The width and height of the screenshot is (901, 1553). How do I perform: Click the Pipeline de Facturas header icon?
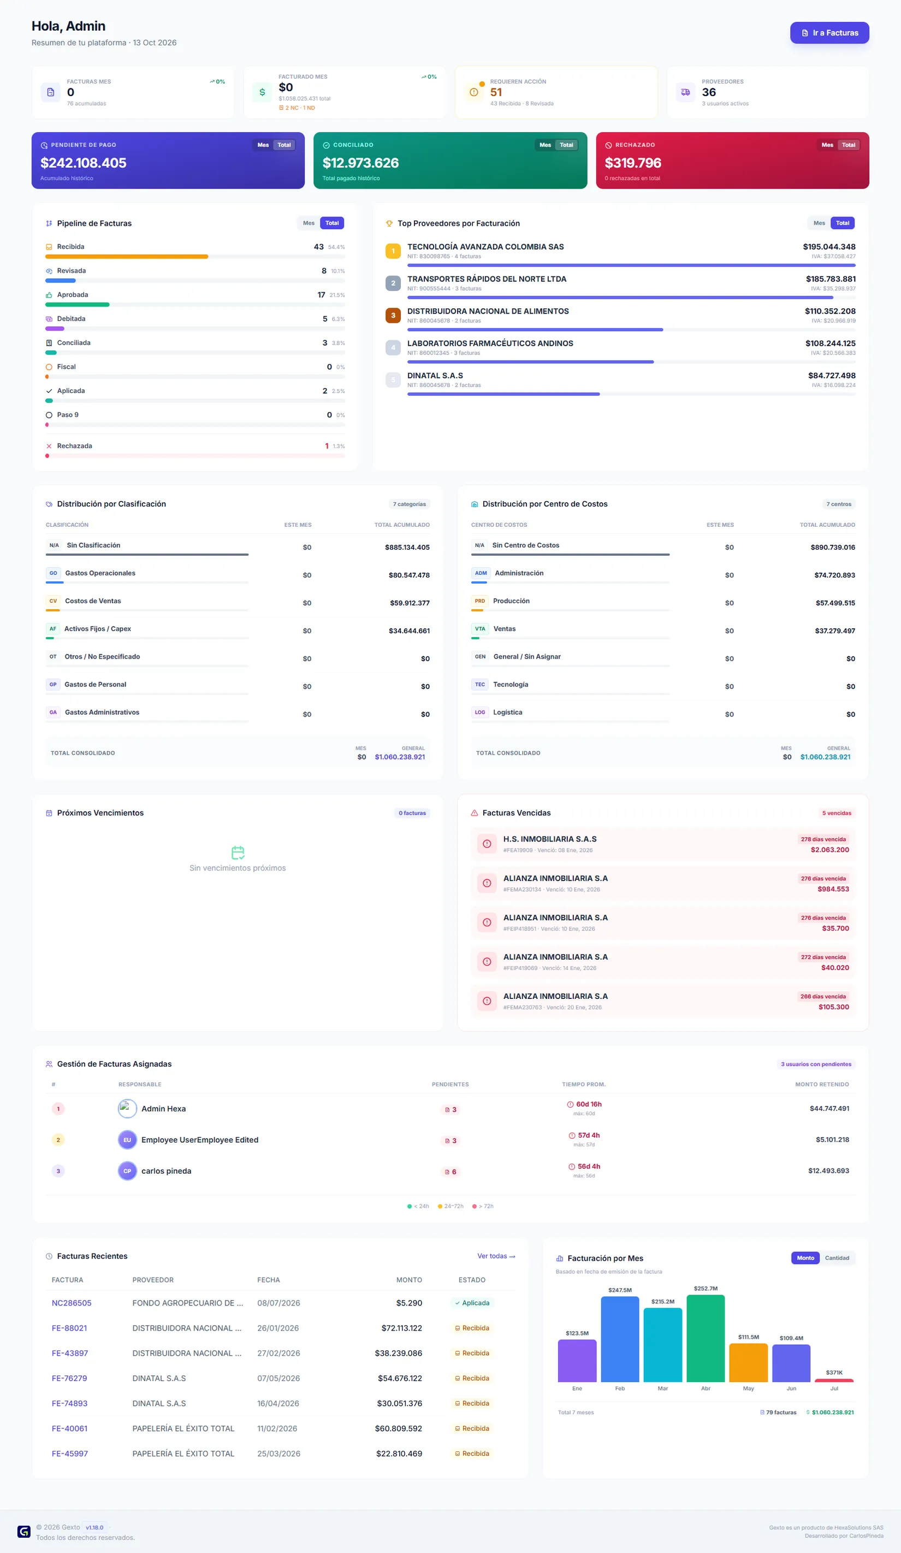click(x=49, y=223)
